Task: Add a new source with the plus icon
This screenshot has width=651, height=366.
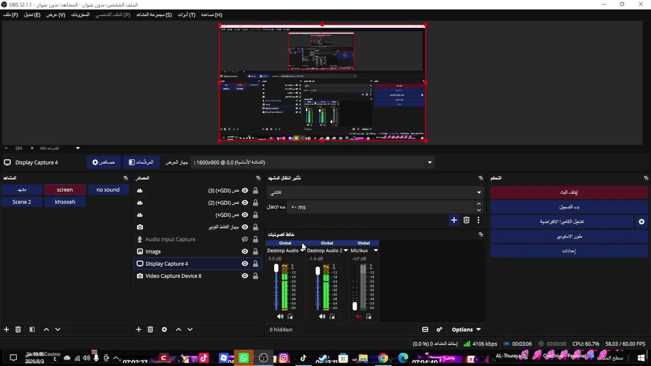Action: tap(138, 329)
